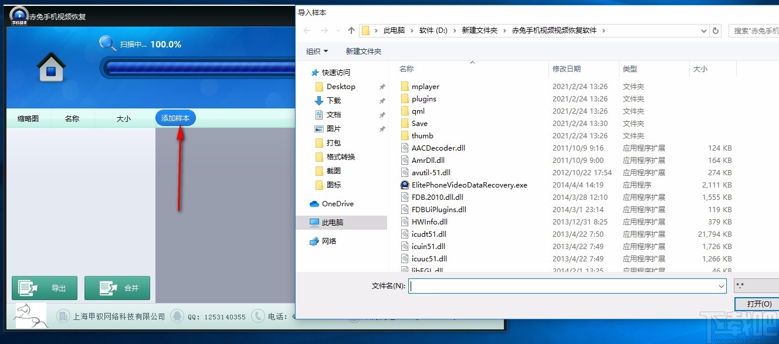
Task: Click 新建文件夹 in the address breadcrumb
Action: pyautogui.click(x=479, y=30)
